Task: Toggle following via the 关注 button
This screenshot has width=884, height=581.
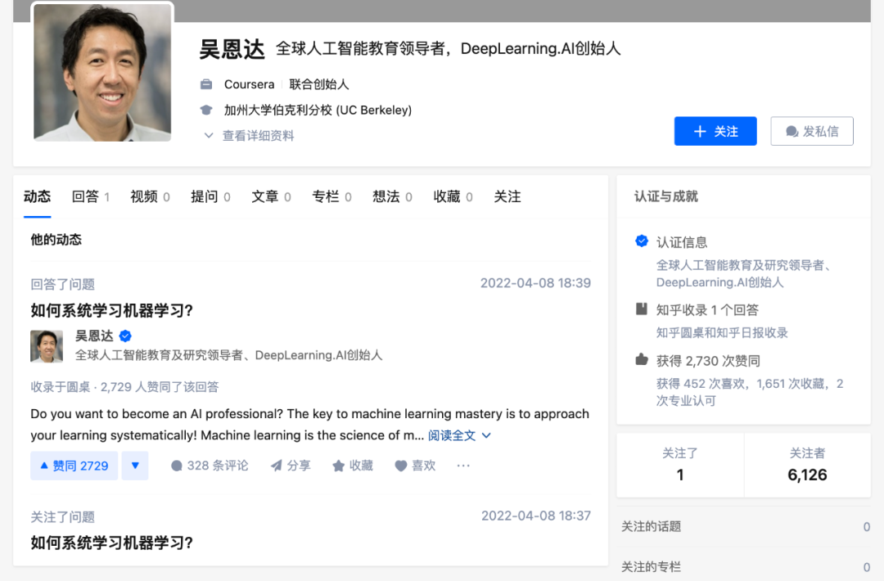Action: pos(715,131)
